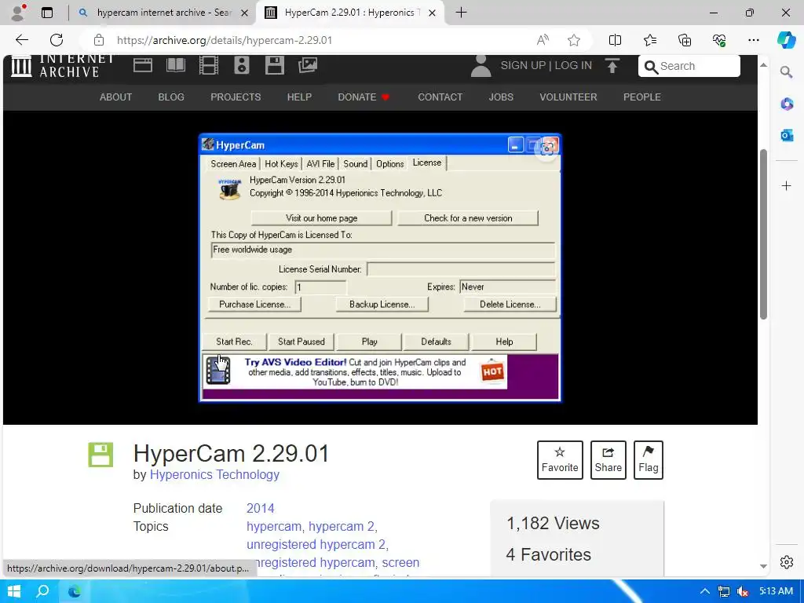Click the HyperCam screenshot preview image
This screenshot has width=804, height=603.
(380, 268)
